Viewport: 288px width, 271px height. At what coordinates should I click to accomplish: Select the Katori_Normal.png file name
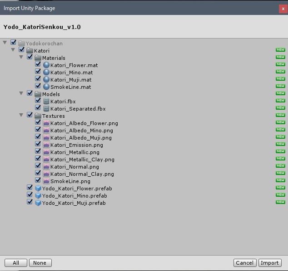(x=74, y=167)
